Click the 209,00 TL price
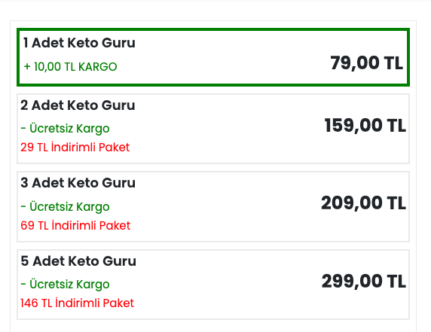 [x=363, y=203]
